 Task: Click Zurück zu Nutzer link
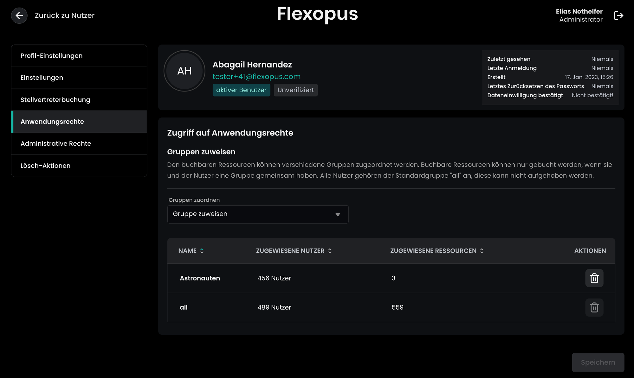64,16
